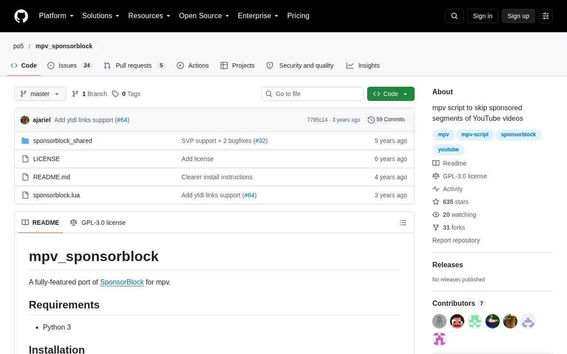Select the GPL-3.0 license tab in README panel

click(97, 223)
